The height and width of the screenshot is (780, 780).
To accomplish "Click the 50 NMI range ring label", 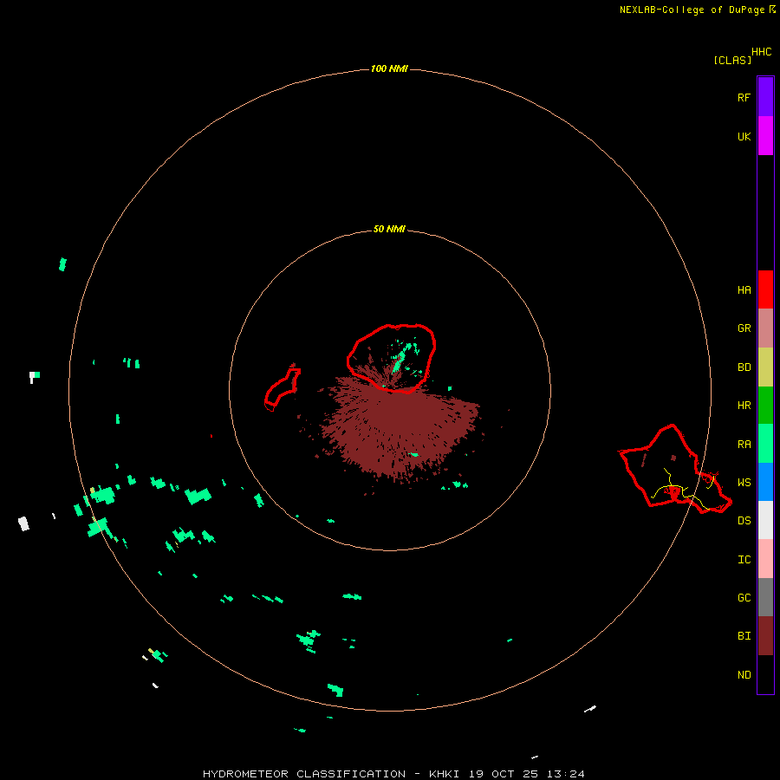I will (x=389, y=229).
